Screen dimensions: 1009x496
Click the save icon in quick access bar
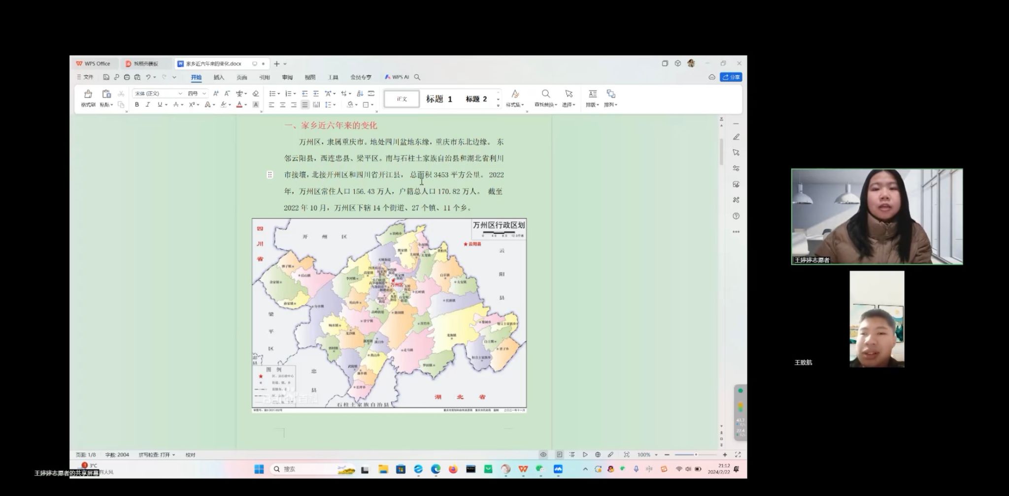pyautogui.click(x=106, y=77)
